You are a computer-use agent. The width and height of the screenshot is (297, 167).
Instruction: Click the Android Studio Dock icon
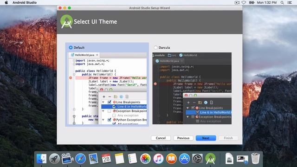210,159
